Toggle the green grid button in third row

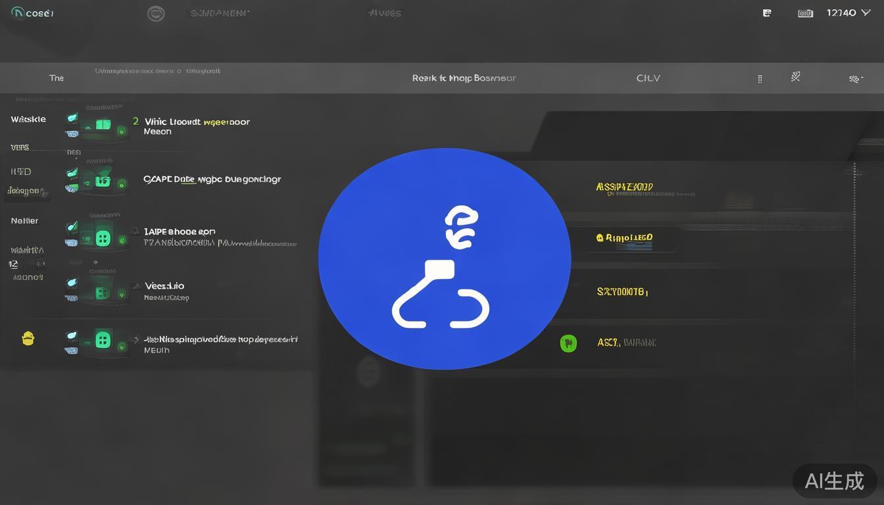[x=103, y=238]
